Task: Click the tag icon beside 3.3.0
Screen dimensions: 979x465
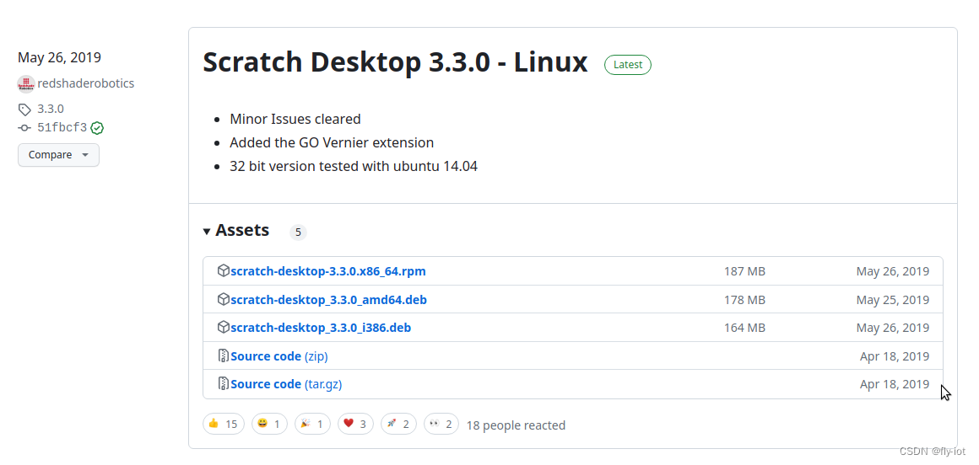Action: point(24,110)
